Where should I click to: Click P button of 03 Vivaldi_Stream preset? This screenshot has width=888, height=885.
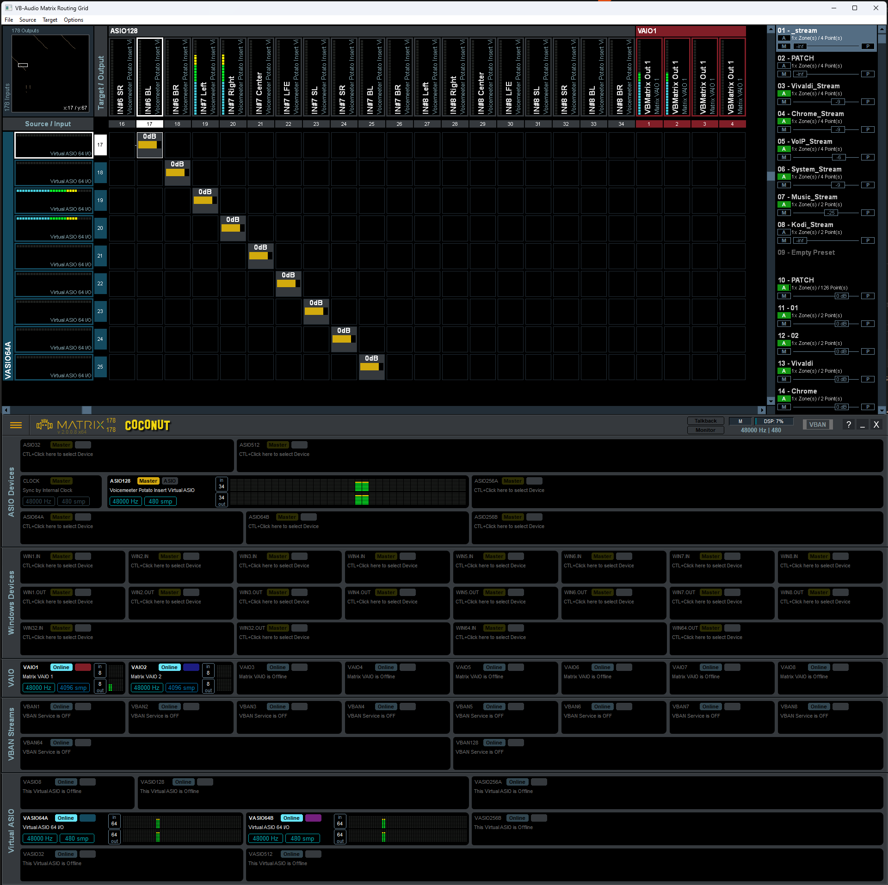(868, 102)
